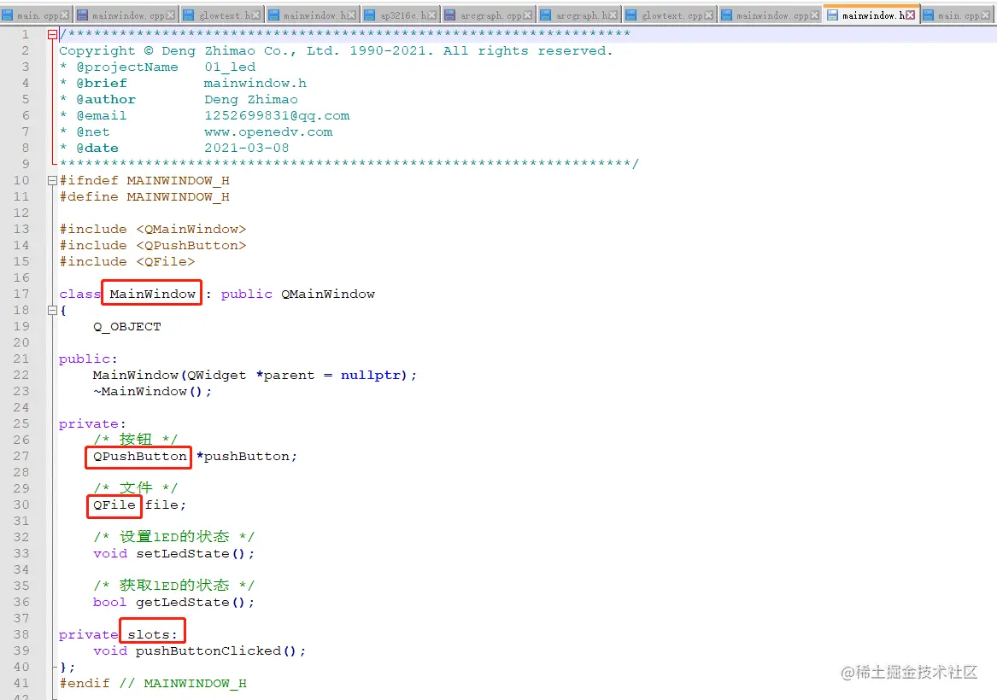The height and width of the screenshot is (700, 997).
Task: Collapse the header comment block fold
Action: pyautogui.click(x=53, y=34)
